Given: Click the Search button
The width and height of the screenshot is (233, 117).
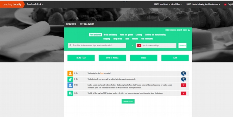Looking at the screenshot, I should [x=182, y=46].
